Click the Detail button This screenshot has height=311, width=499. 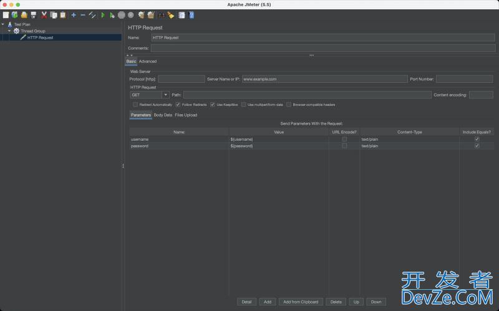point(246,302)
